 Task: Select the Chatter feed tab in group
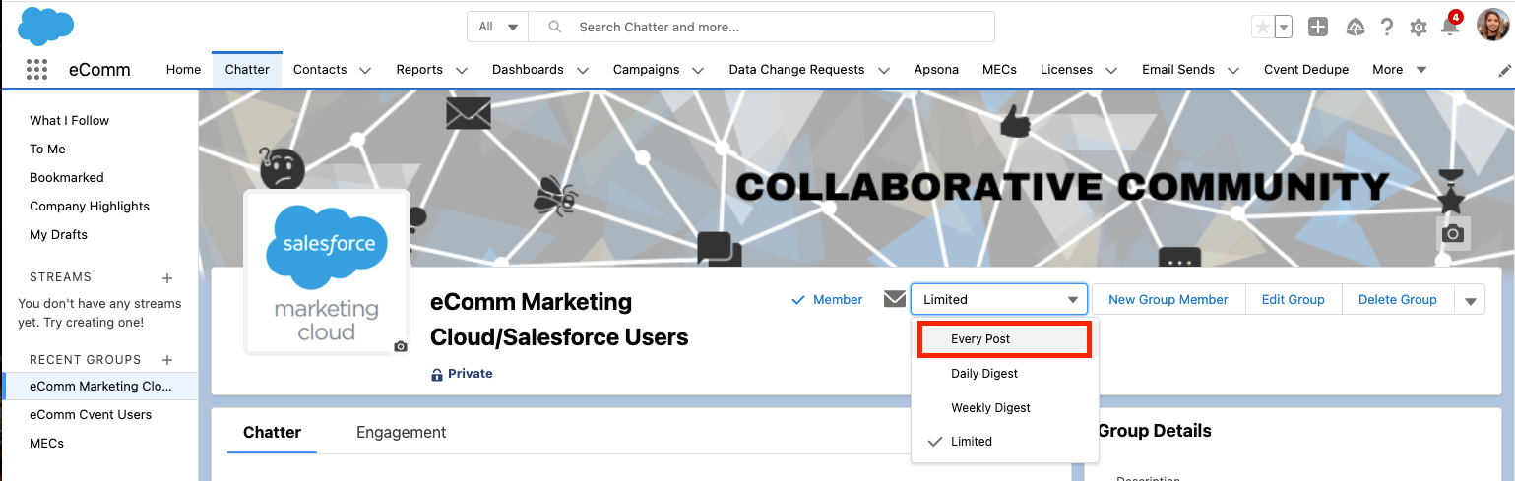point(272,432)
